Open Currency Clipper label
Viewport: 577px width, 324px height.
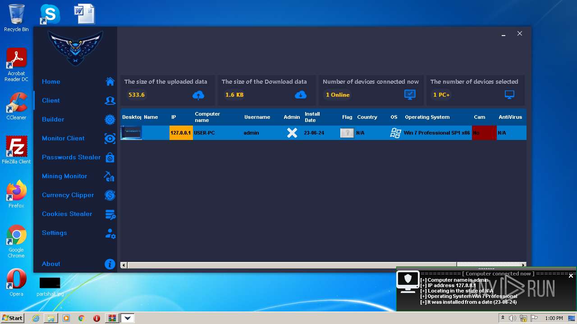68,195
